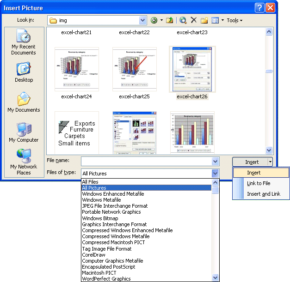The image size is (290, 282).
Task: Click the excel-chart23 file name
Action: click(192, 32)
